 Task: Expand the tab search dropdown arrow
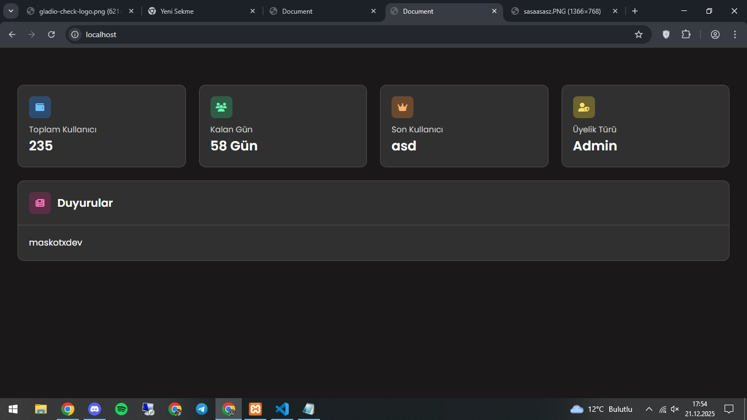(10, 11)
